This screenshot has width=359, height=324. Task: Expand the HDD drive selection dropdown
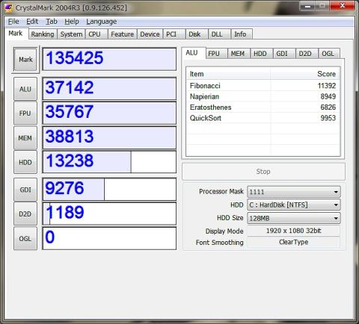(x=294, y=205)
